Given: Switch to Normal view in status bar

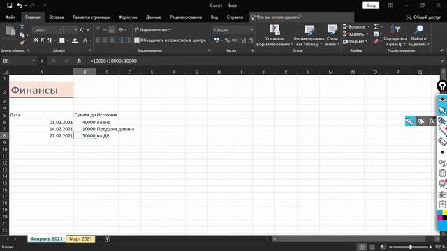Looking at the screenshot, I should [362, 247].
